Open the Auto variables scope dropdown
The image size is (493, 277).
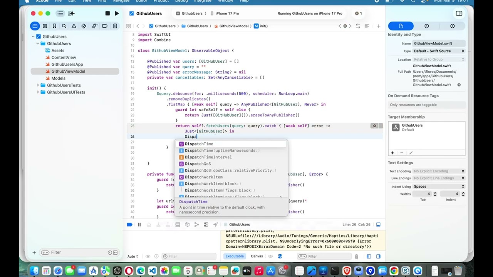133,257
